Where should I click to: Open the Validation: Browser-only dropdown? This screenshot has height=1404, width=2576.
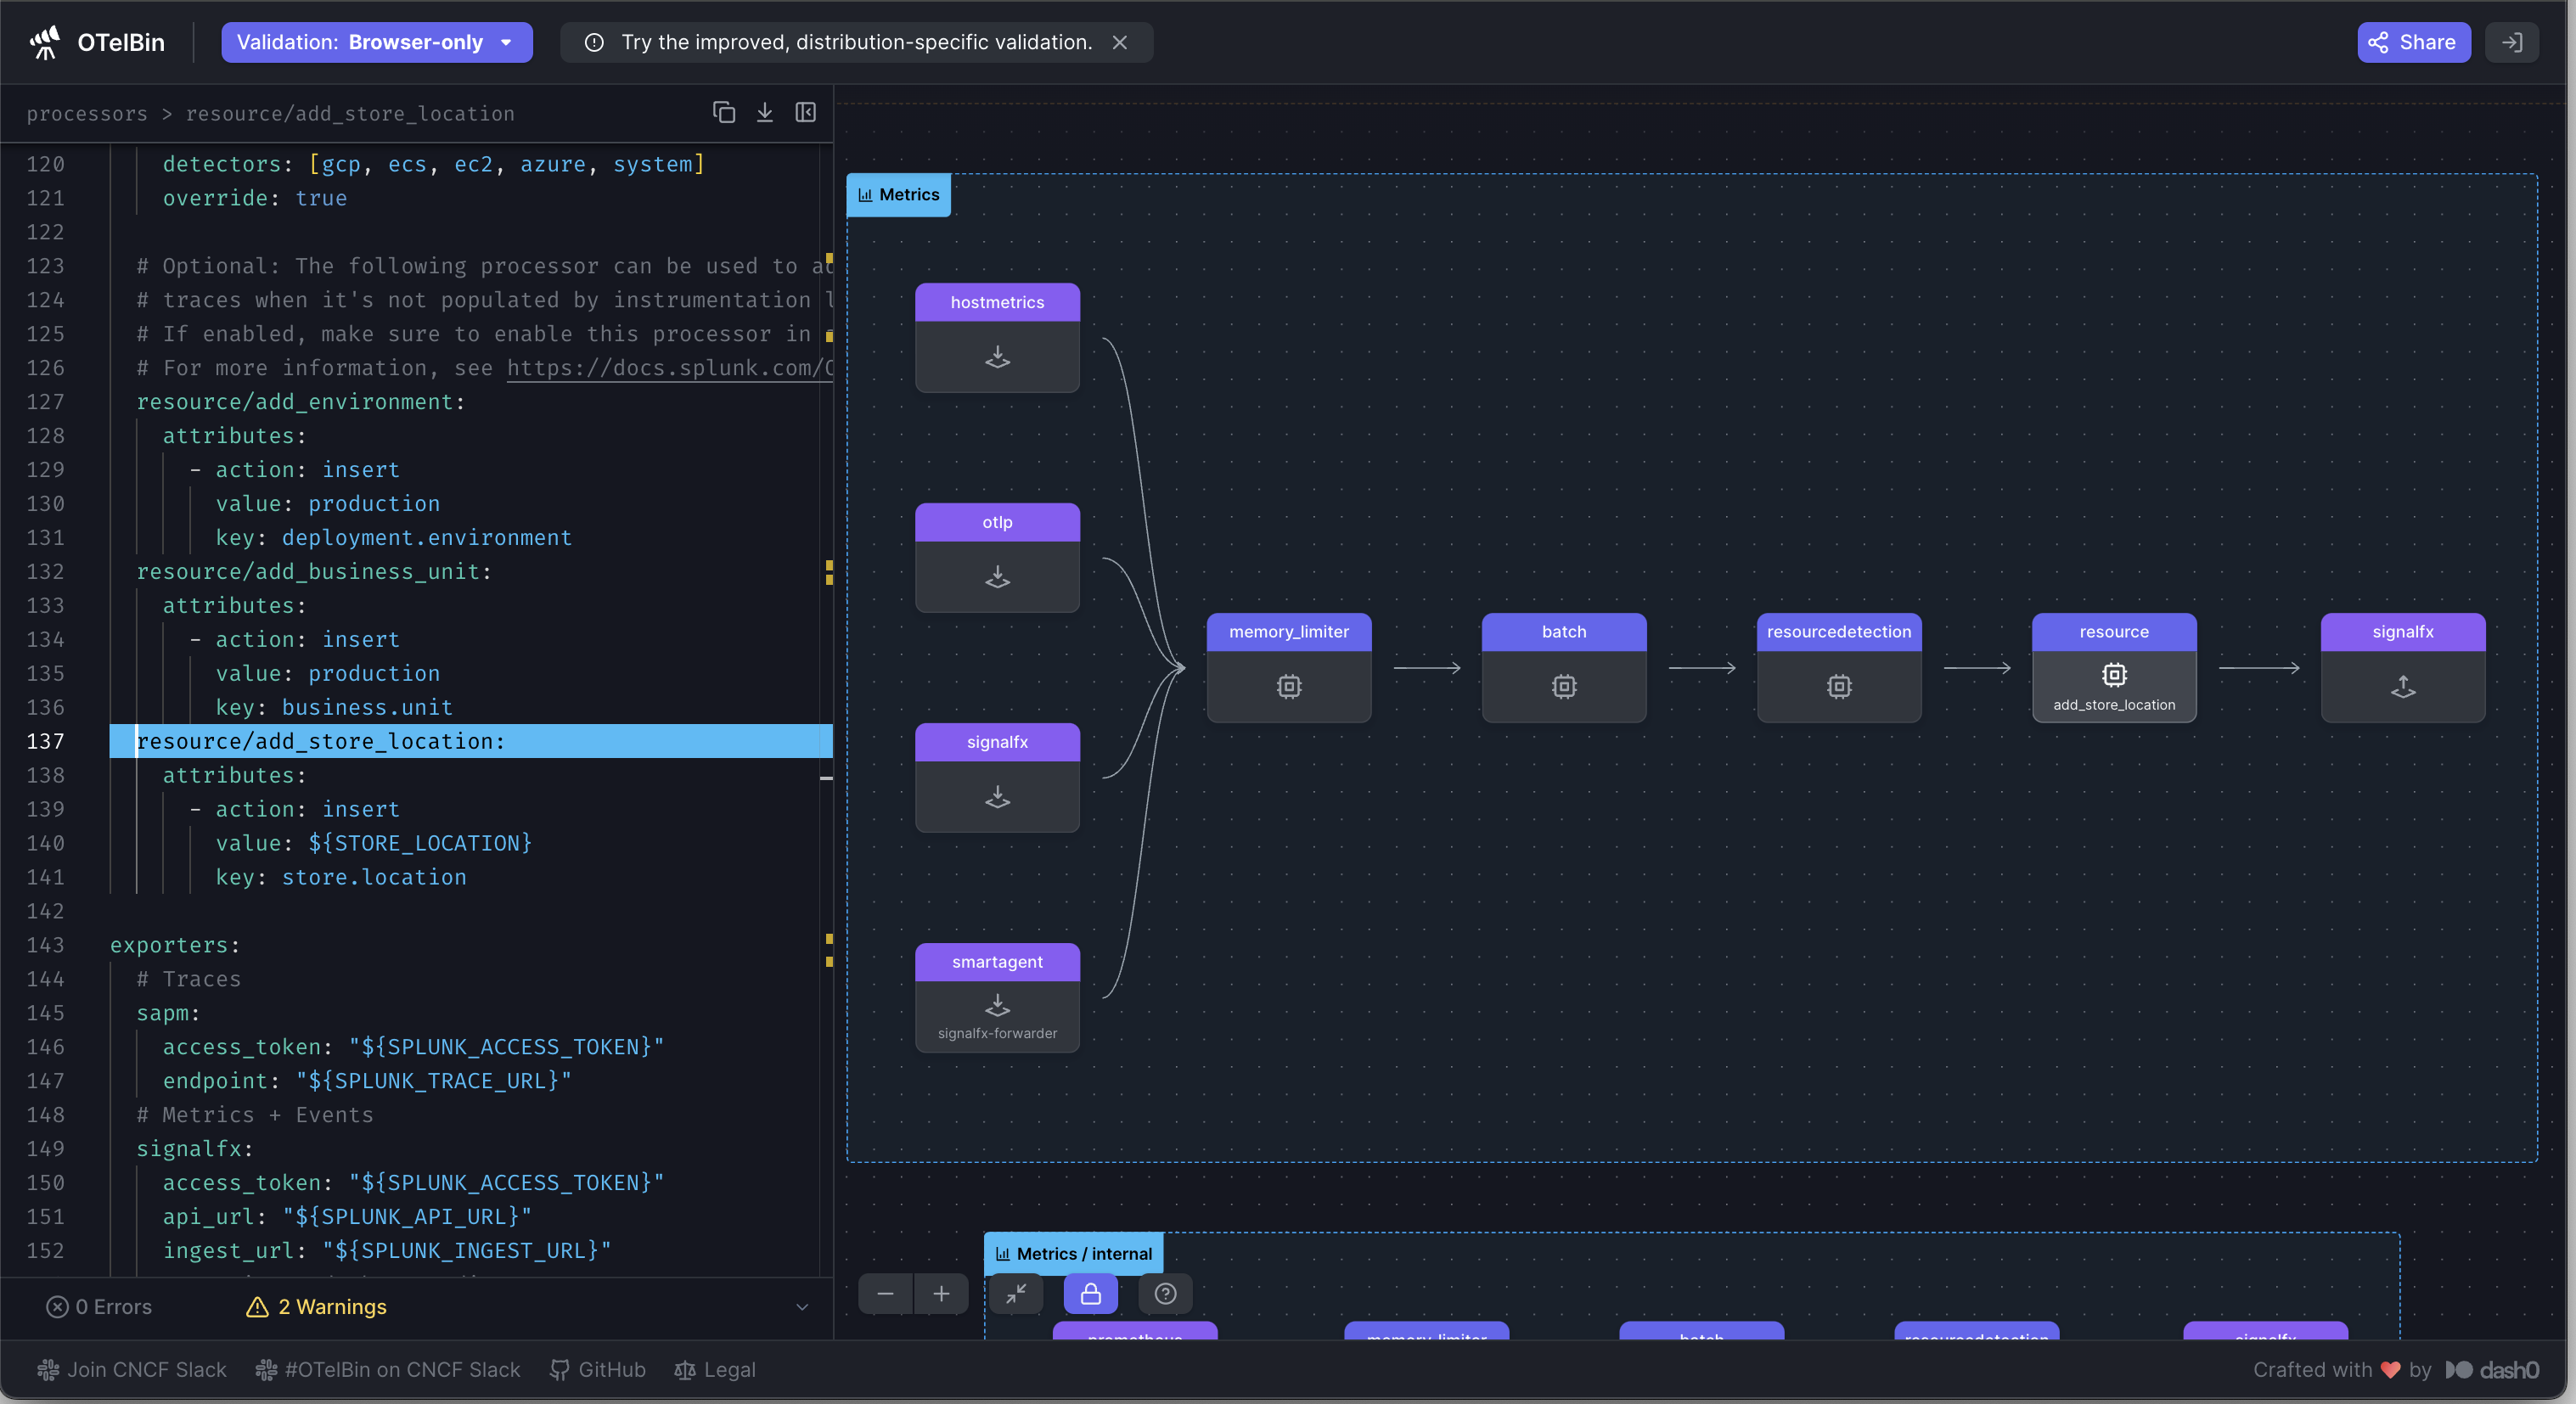tap(376, 42)
